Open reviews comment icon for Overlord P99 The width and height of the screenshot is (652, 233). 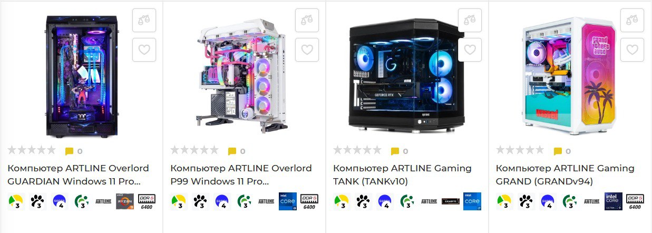[x=232, y=151]
